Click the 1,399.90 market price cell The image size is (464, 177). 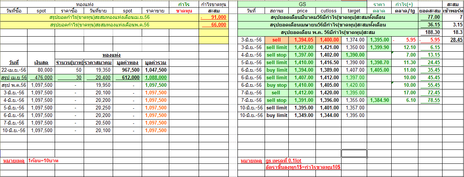[x=379, y=48]
